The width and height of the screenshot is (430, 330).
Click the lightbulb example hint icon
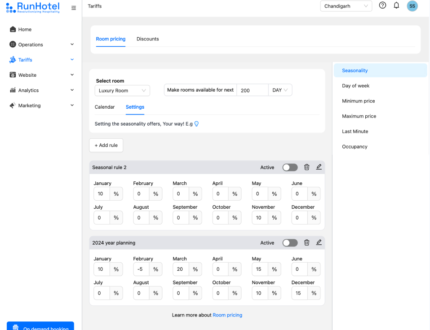[x=196, y=124]
